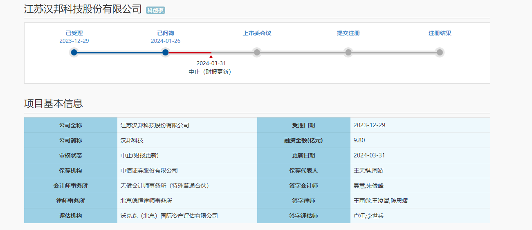This screenshot has height=230, width=532.
Task: Open the 上市委会议 stage label
Action: point(257,33)
